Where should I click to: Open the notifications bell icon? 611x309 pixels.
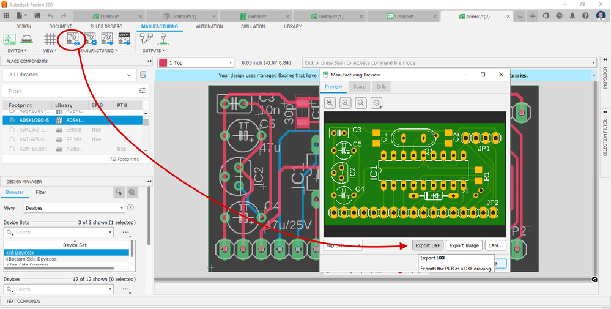pos(572,16)
